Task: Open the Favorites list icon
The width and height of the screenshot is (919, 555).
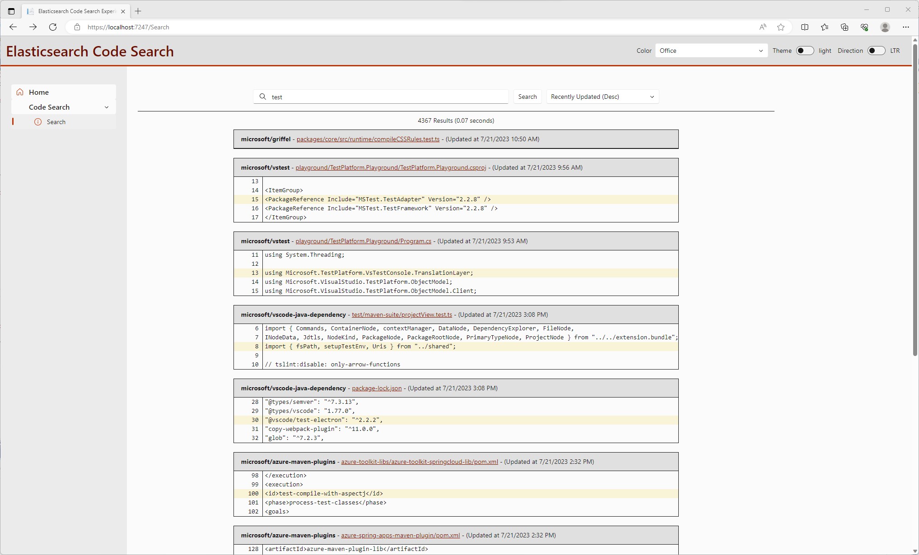Action: coord(824,27)
